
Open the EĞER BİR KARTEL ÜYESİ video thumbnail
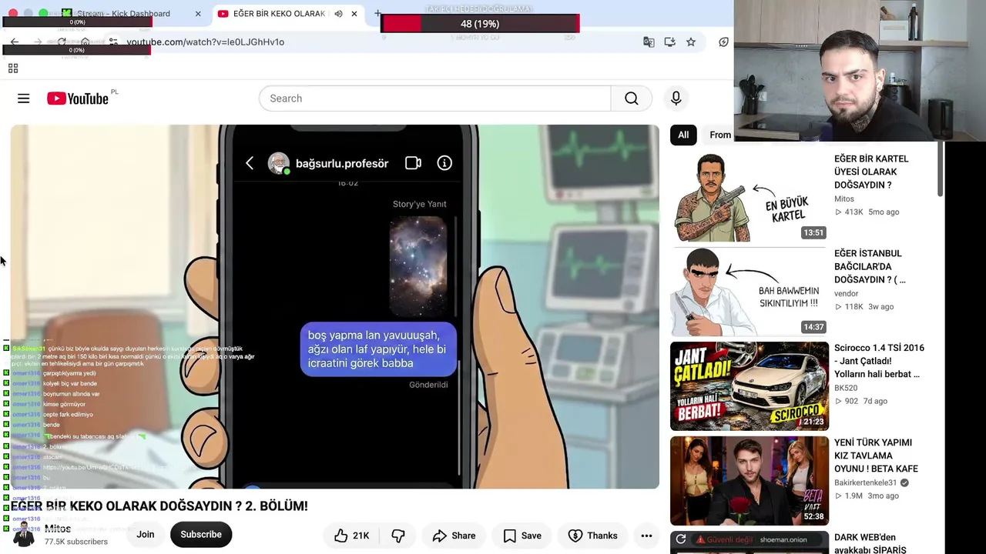[x=750, y=197]
